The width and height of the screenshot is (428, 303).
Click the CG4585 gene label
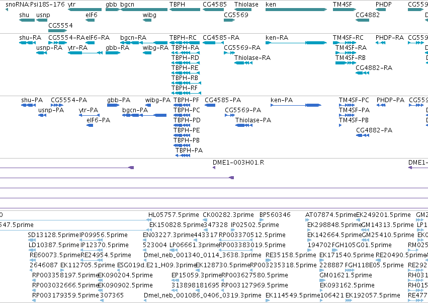point(215,5)
